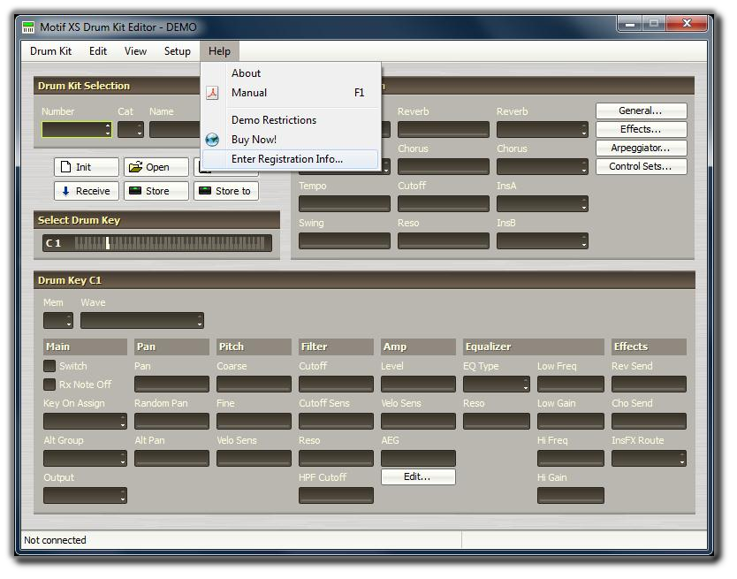The image size is (737, 579).
Task: Click the Low Gain value field
Action: coord(571,422)
